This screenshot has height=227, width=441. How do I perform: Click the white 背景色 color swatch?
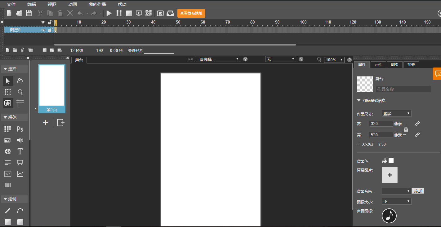pos(391,161)
